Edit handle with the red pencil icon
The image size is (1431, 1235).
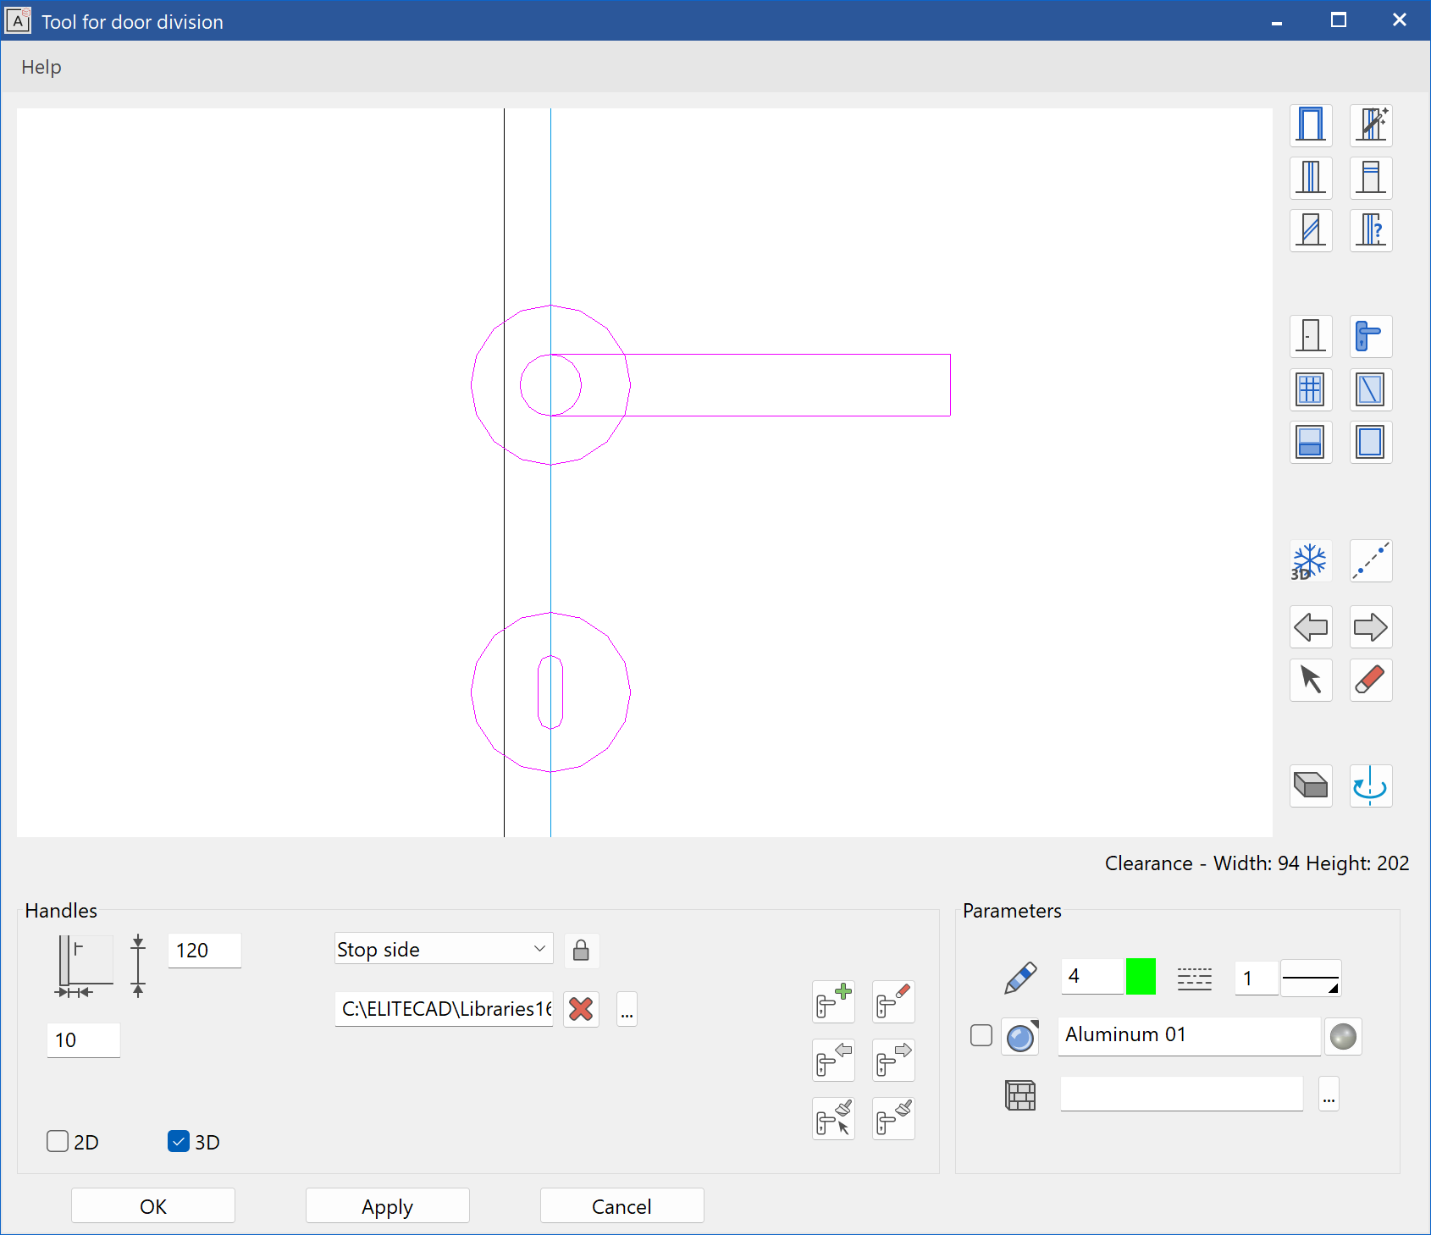click(x=893, y=1002)
